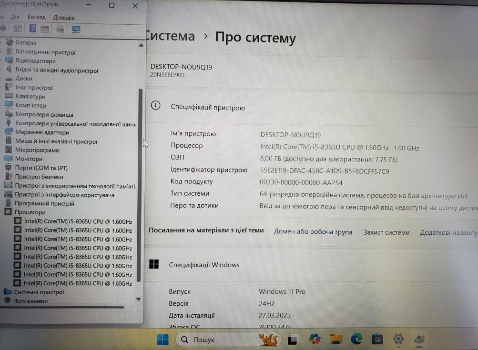Click the 64-розрядна операційна система value
Image resolution: width=478 pixels, height=350 pixels.
[x=363, y=195]
